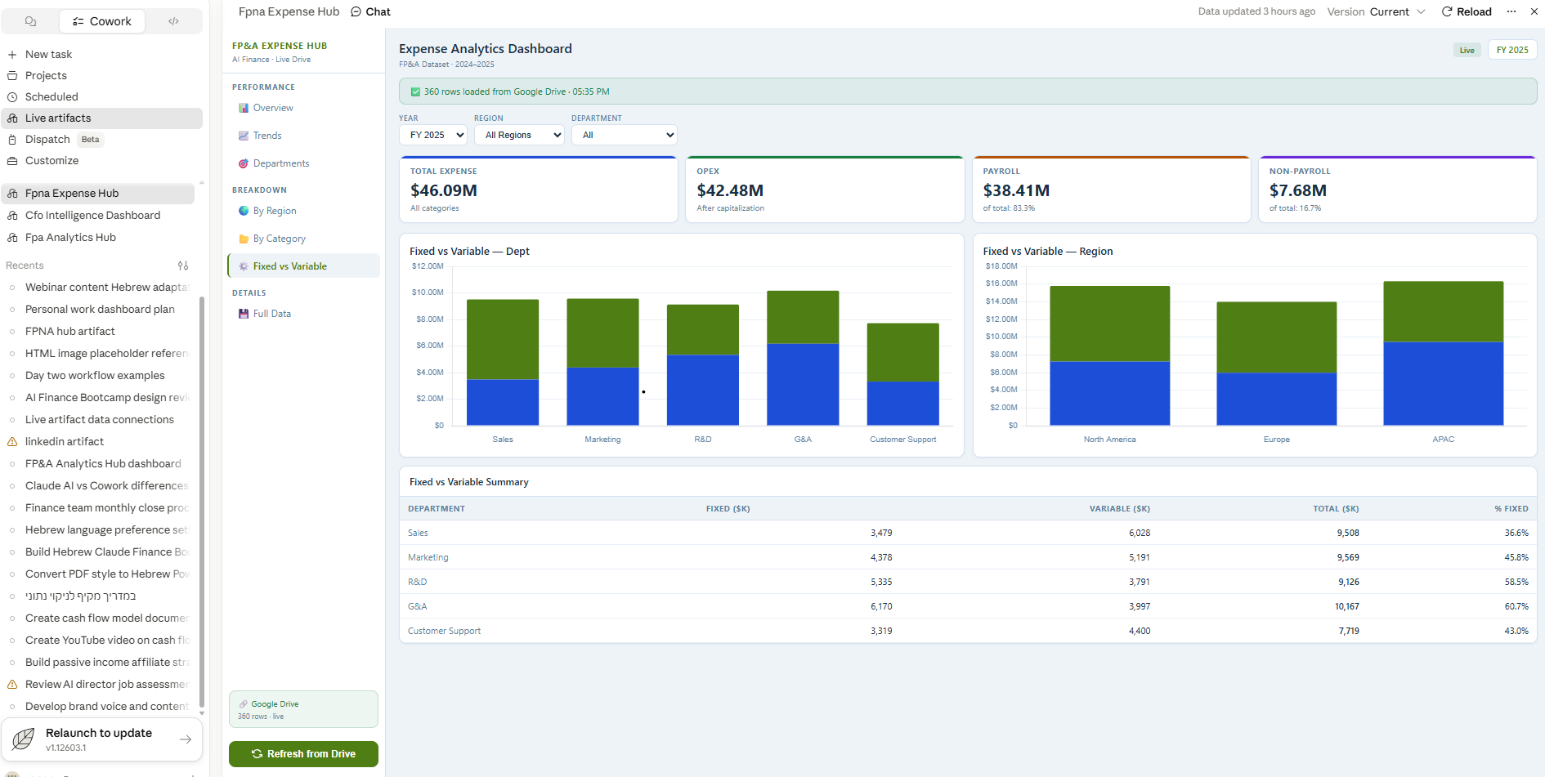This screenshot has height=777, width=1545.
Task: Click the VARIABLE ($K) column header
Action: point(1120,508)
